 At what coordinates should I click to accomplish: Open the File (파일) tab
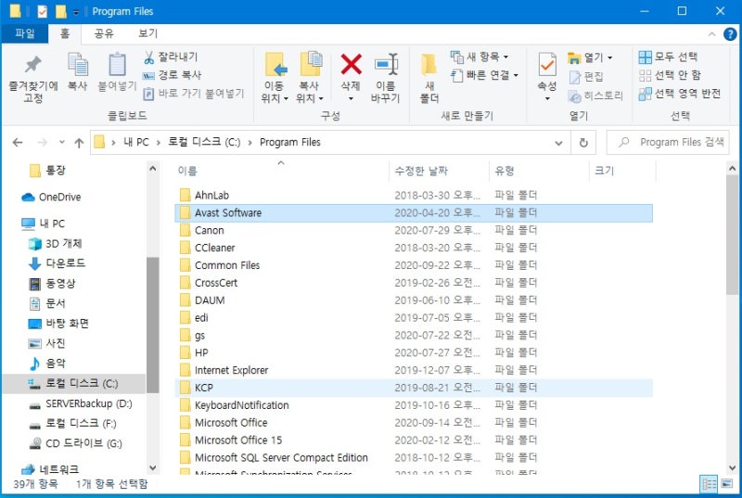(25, 33)
